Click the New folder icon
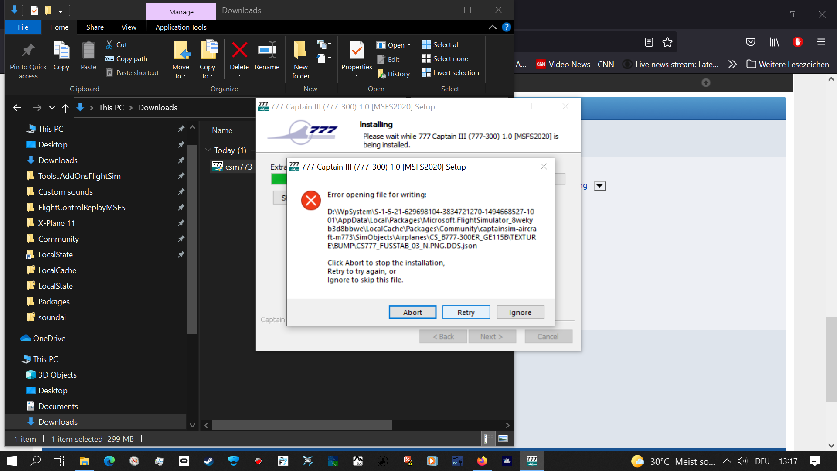This screenshot has height=471, width=837. click(300, 51)
